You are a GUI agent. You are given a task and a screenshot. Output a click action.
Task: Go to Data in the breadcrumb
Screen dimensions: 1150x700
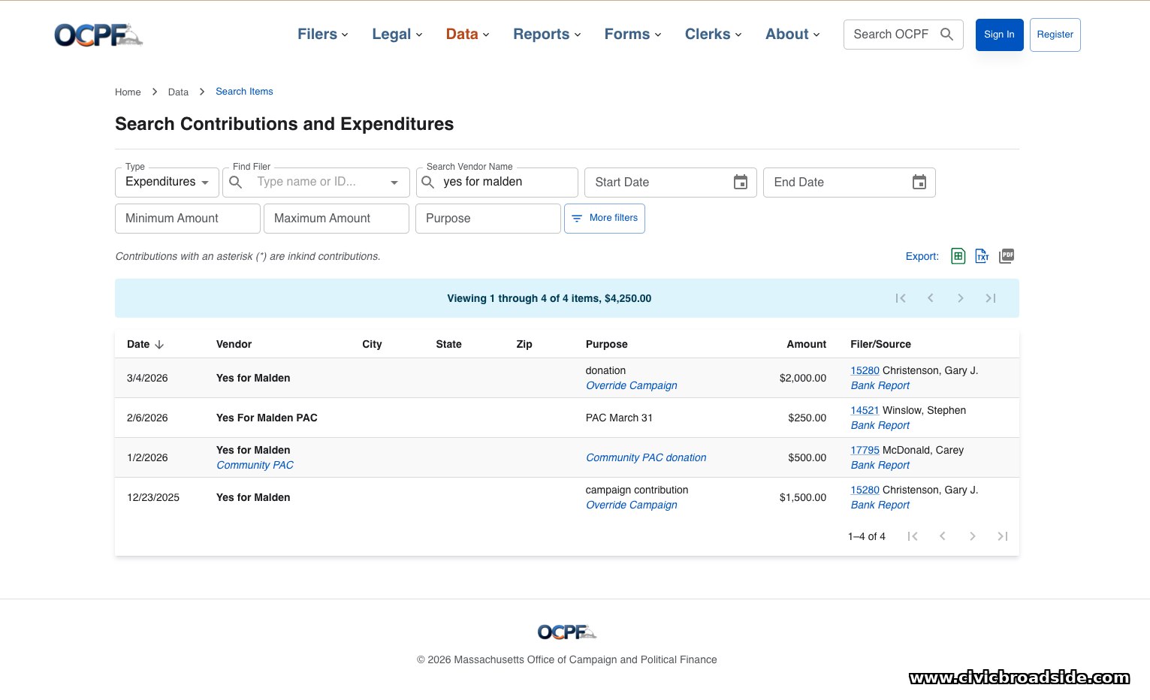click(x=178, y=92)
